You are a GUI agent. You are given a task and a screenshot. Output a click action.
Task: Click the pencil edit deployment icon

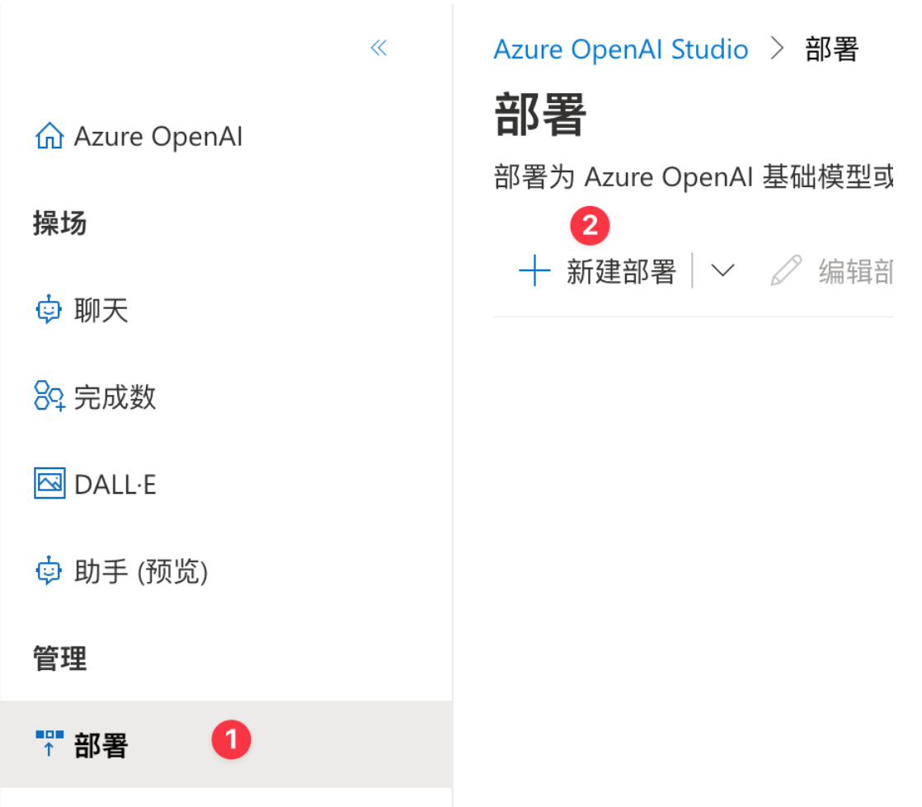(785, 270)
